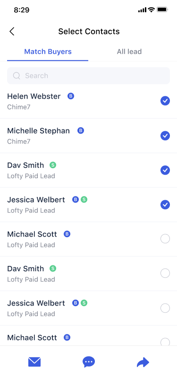Select the second Jessica Welbert entry
The width and height of the screenshot is (177, 384).
(x=165, y=308)
